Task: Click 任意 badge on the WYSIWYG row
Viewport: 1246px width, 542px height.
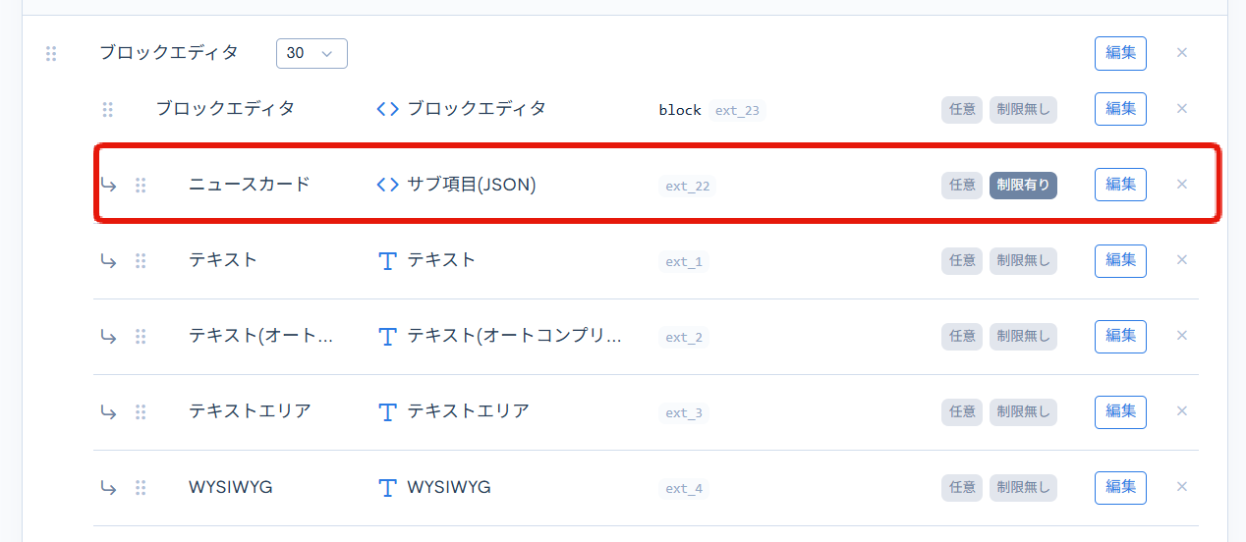Action: tap(961, 487)
